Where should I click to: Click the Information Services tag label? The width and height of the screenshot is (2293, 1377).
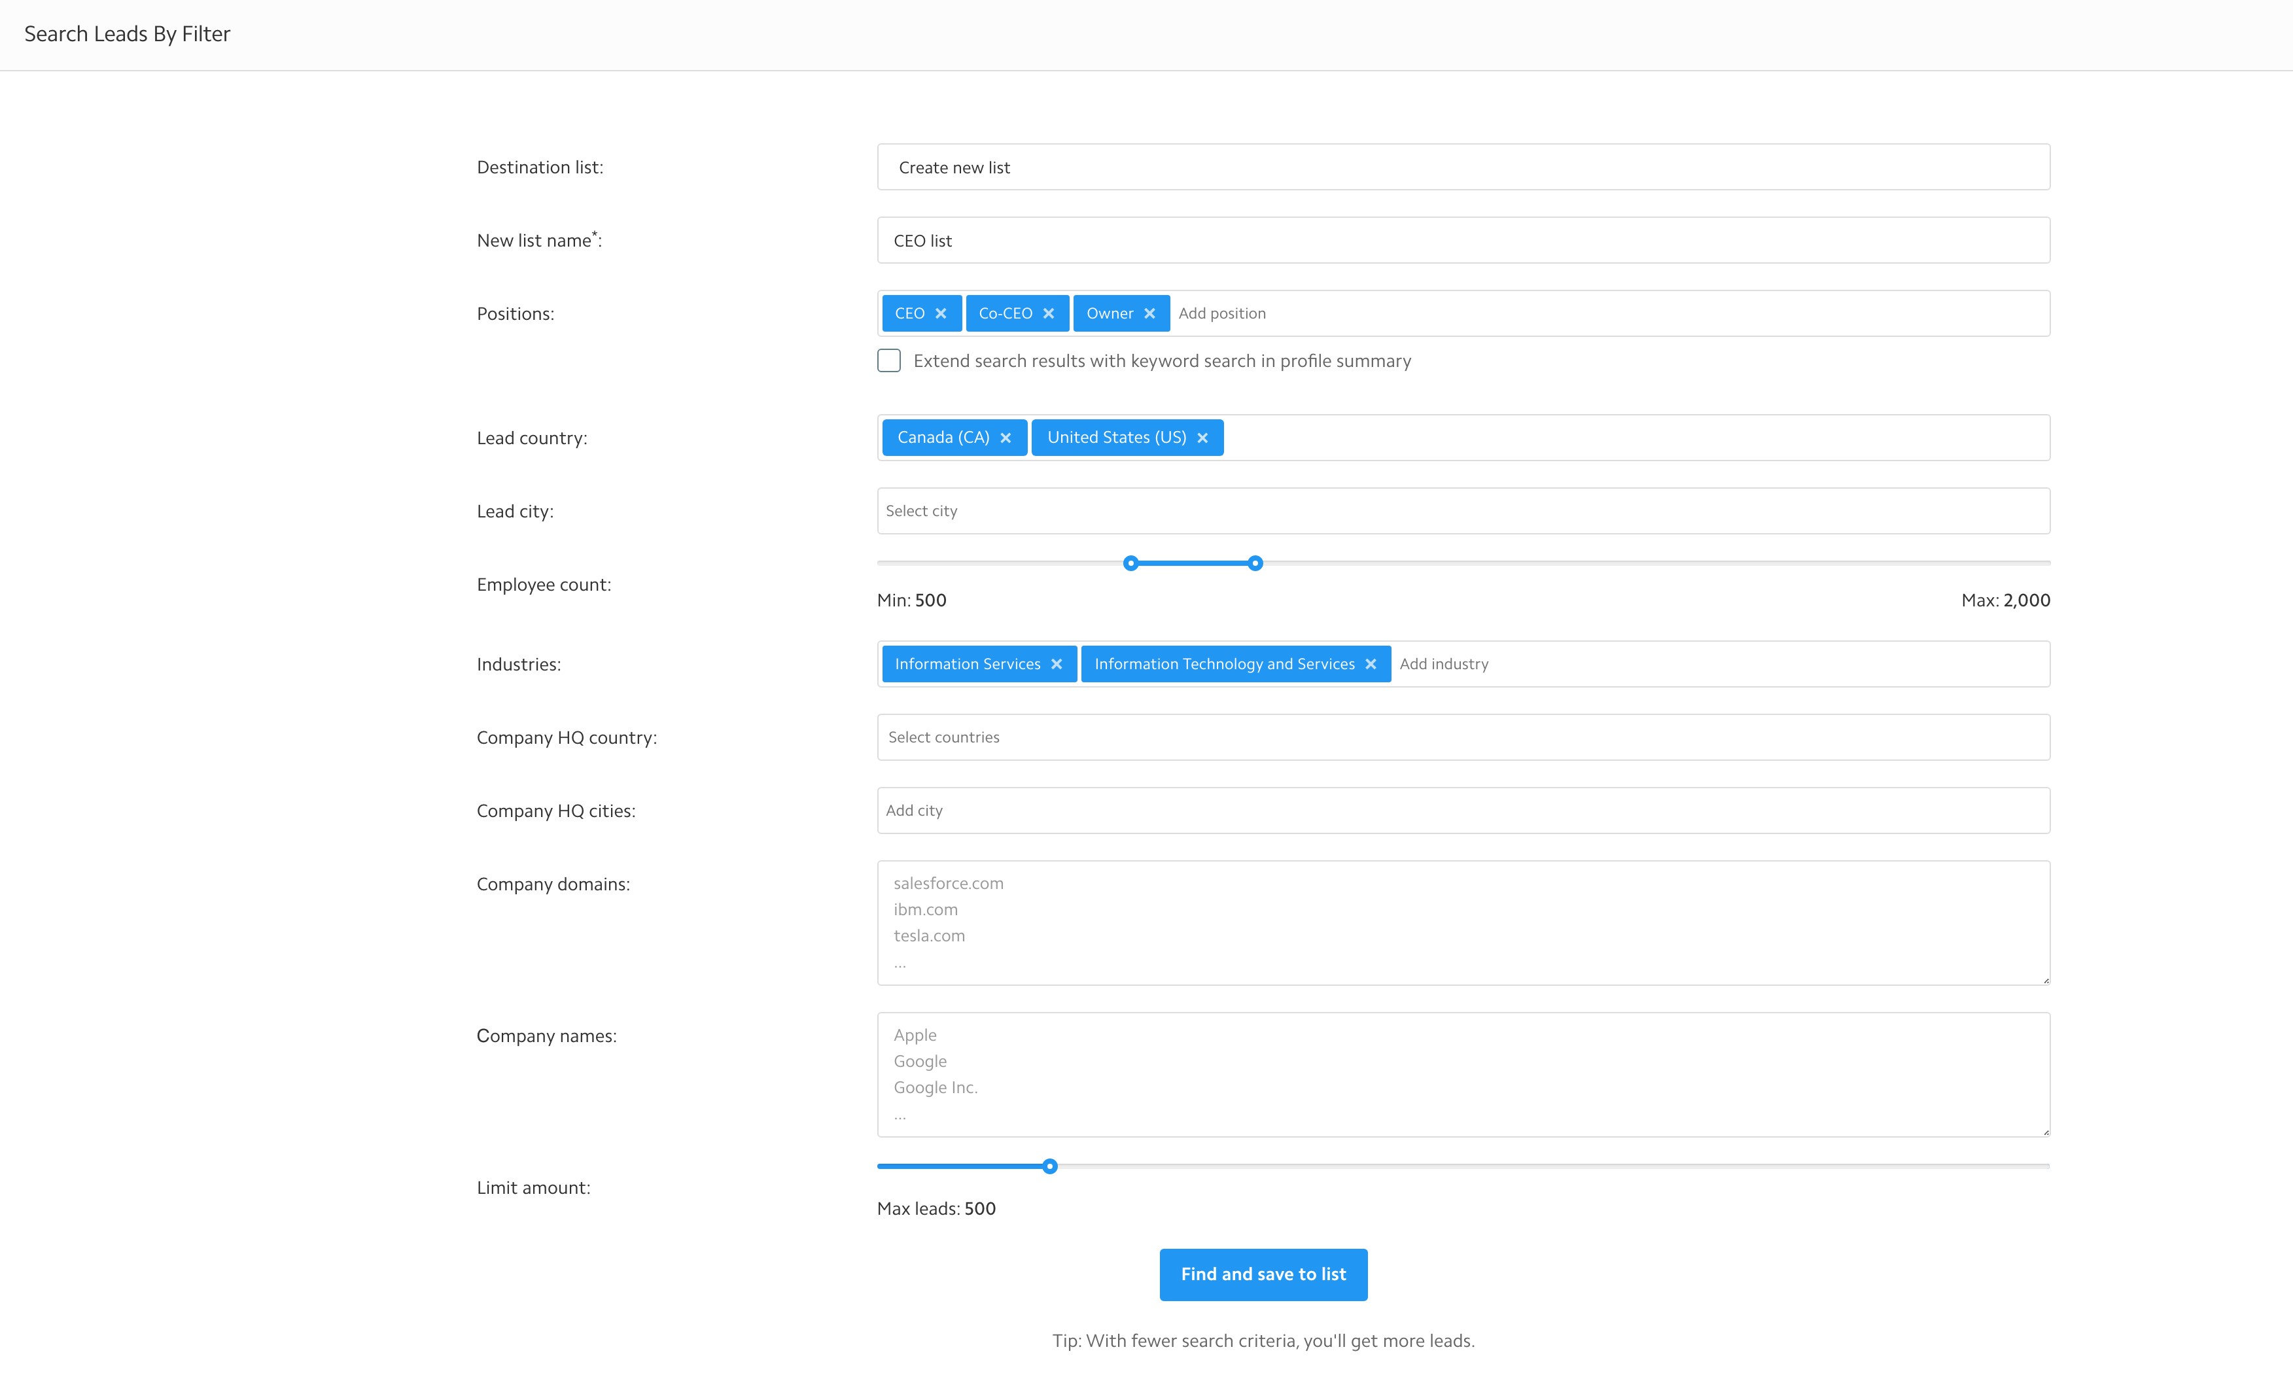968,665
